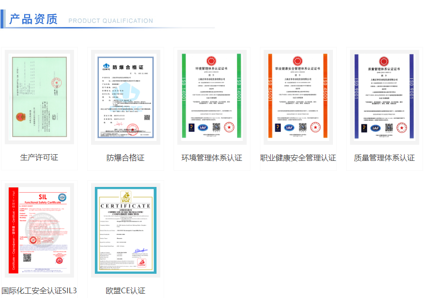Open the ISO 9001 quality certificate image

[385, 97]
